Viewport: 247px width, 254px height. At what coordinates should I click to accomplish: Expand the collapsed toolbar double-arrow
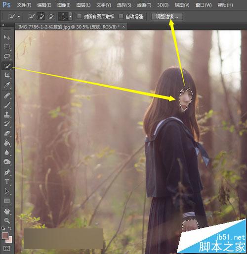pos(3,25)
